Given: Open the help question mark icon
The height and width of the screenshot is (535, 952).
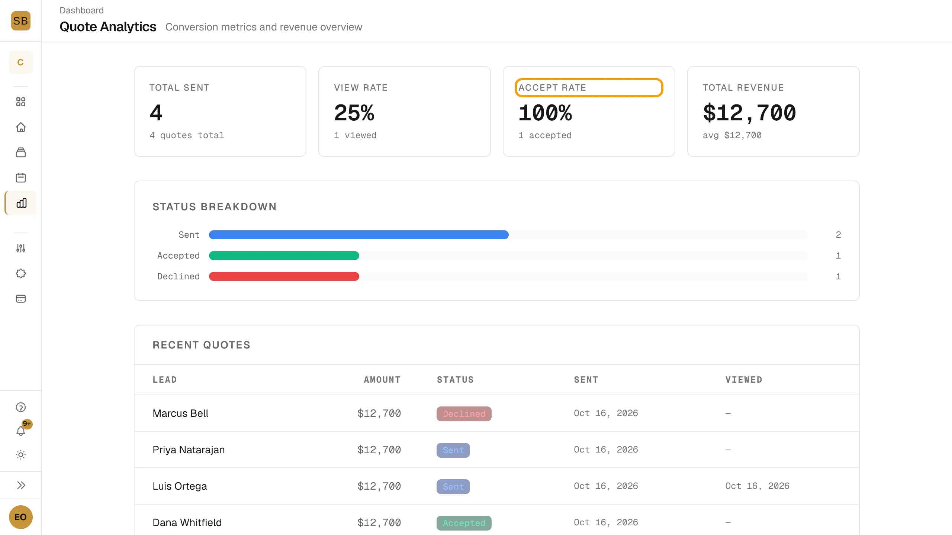Looking at the screenshot, I should tap(21, 407).
